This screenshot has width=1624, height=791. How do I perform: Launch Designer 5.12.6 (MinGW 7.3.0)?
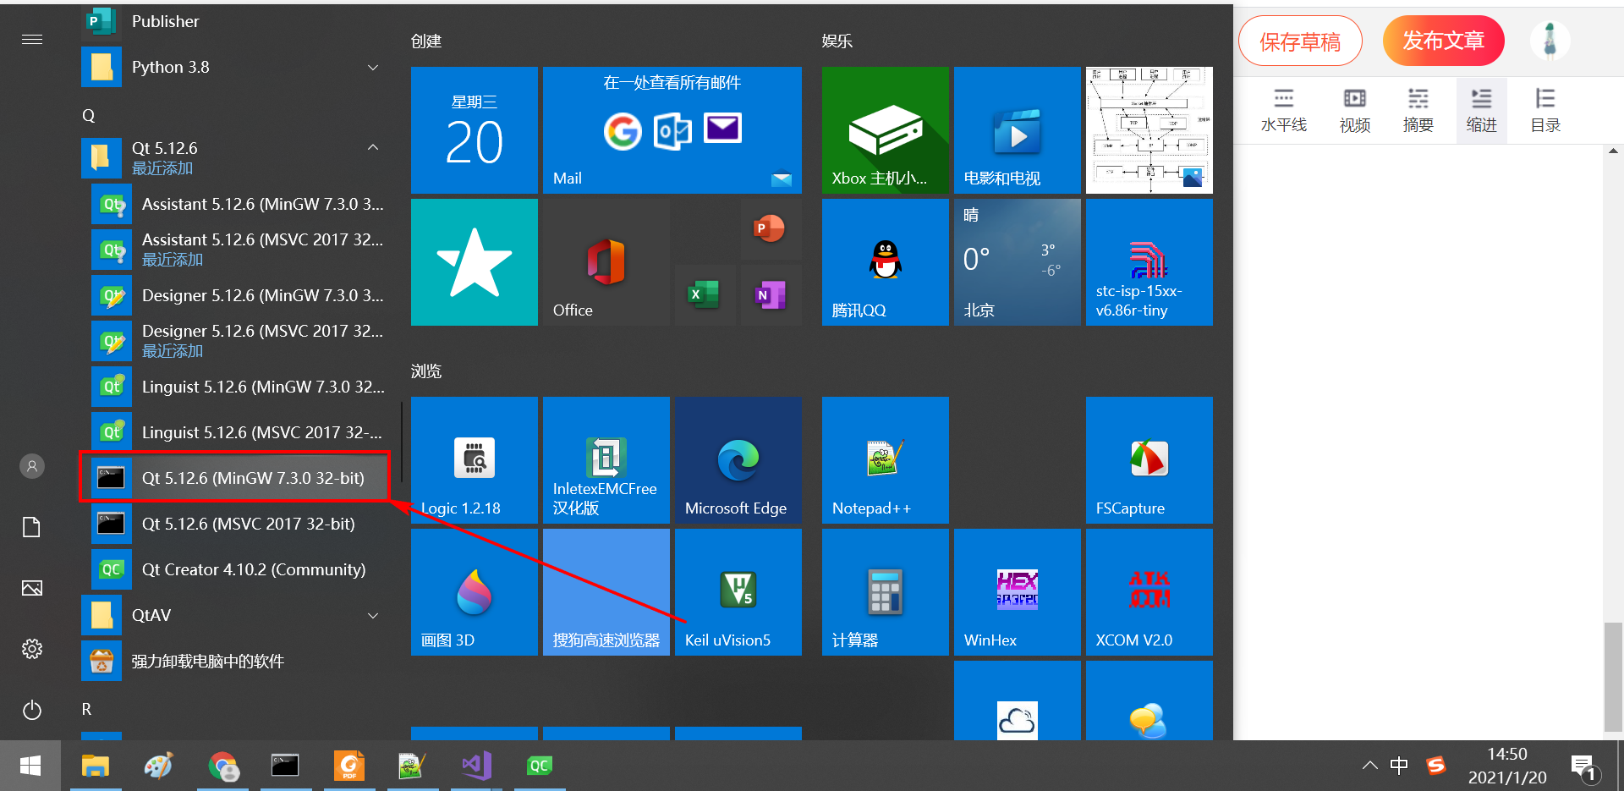tap(234, 295)
